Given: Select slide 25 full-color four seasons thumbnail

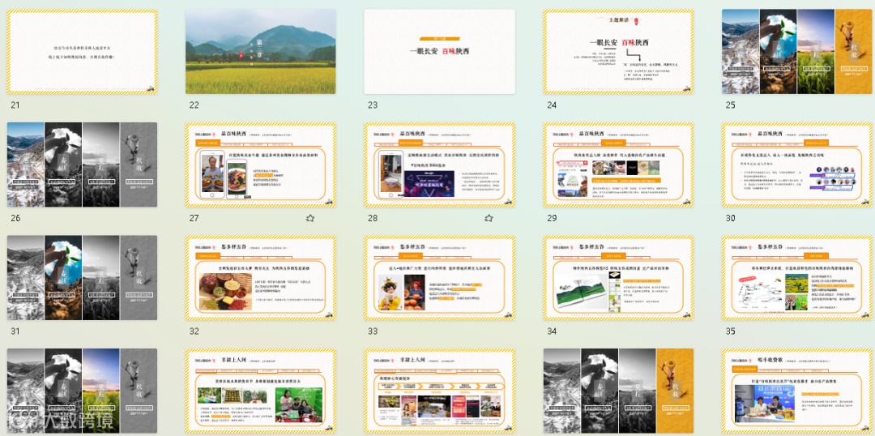Looking at the screenshot, I should (x=797, y=51).
